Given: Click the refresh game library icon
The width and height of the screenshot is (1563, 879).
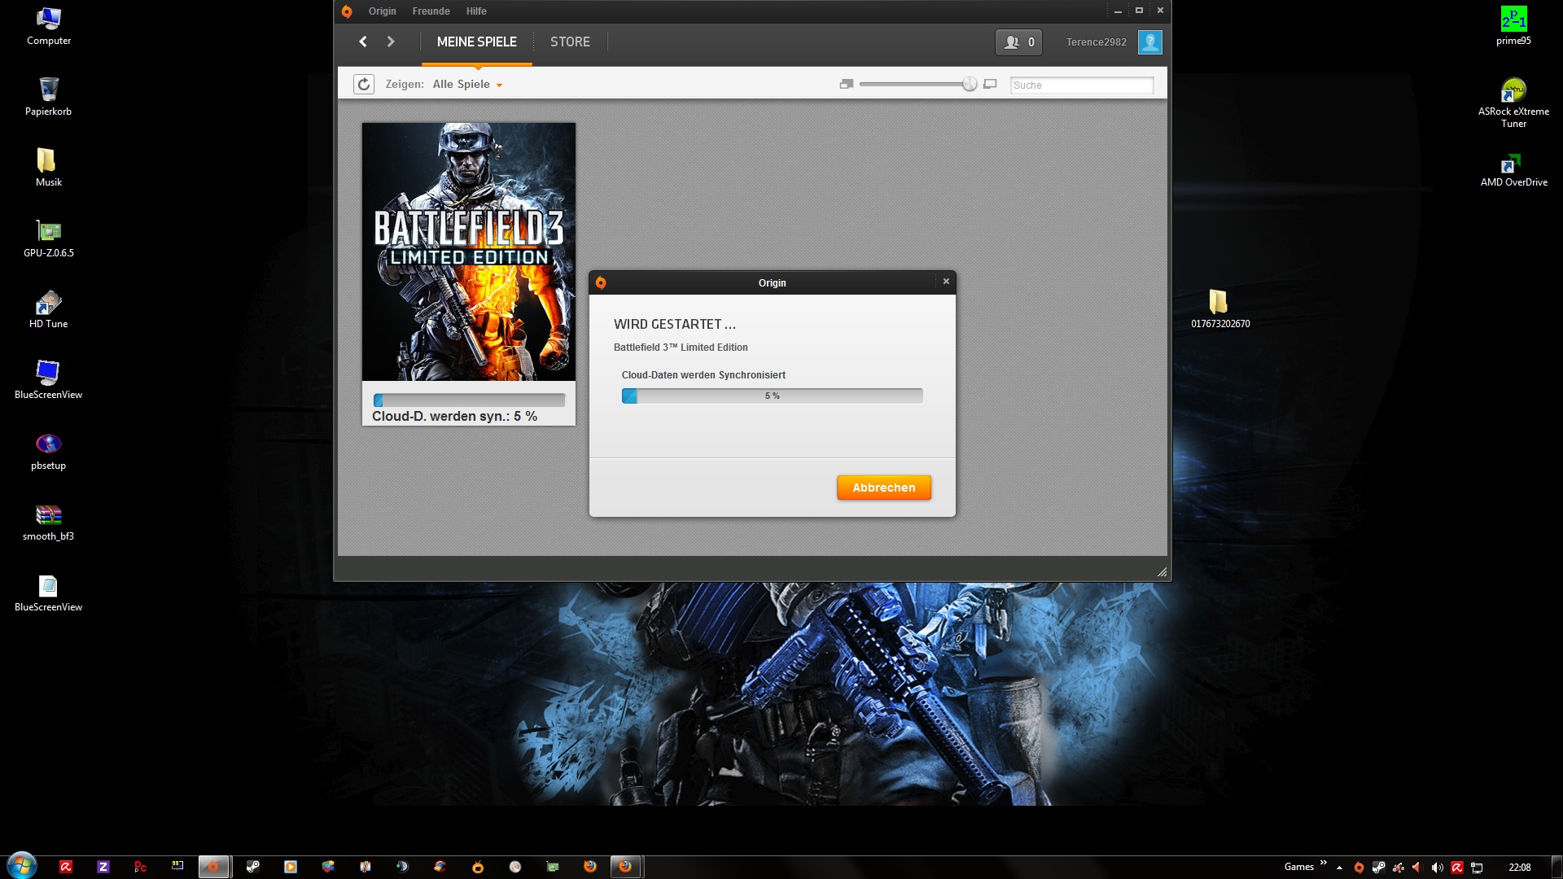Looking at the screenshot, I should coord(364,84).
